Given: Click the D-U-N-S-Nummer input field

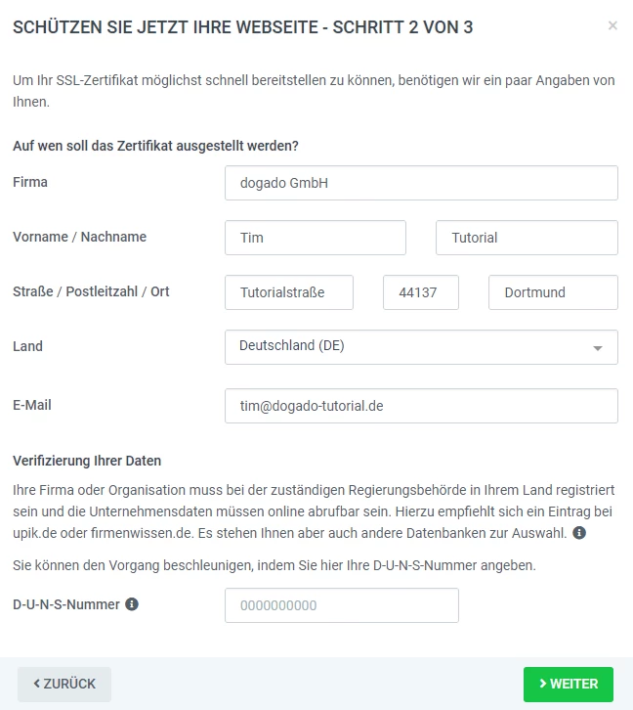Looking at the screenshot, I should click(x=342, y=605).
